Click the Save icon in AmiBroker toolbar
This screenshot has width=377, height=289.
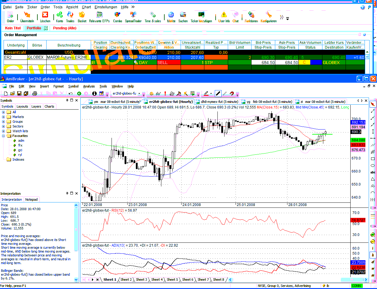click(19, 94)
